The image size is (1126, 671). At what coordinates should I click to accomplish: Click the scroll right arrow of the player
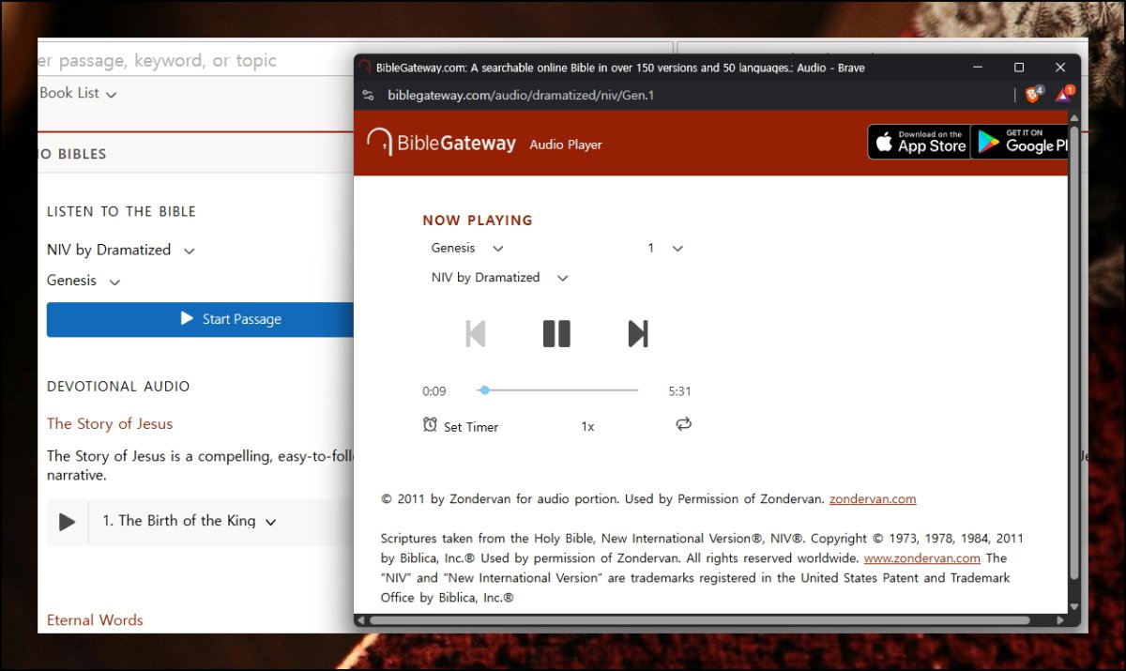[x=1061, y=620]
